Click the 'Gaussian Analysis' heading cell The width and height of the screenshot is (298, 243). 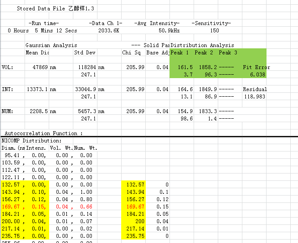pos(51,45)
